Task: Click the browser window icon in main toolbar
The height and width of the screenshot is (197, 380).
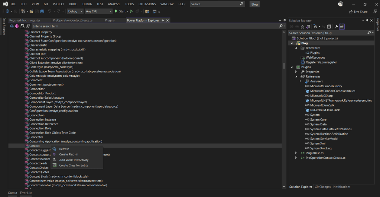Action: (x=155, y=12)
